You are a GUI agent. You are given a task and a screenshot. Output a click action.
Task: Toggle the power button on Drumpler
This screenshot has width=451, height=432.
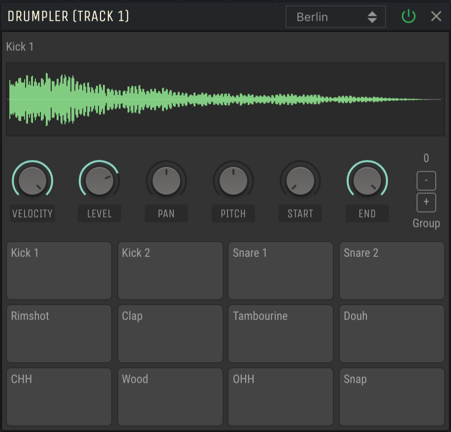pos(408,16)
